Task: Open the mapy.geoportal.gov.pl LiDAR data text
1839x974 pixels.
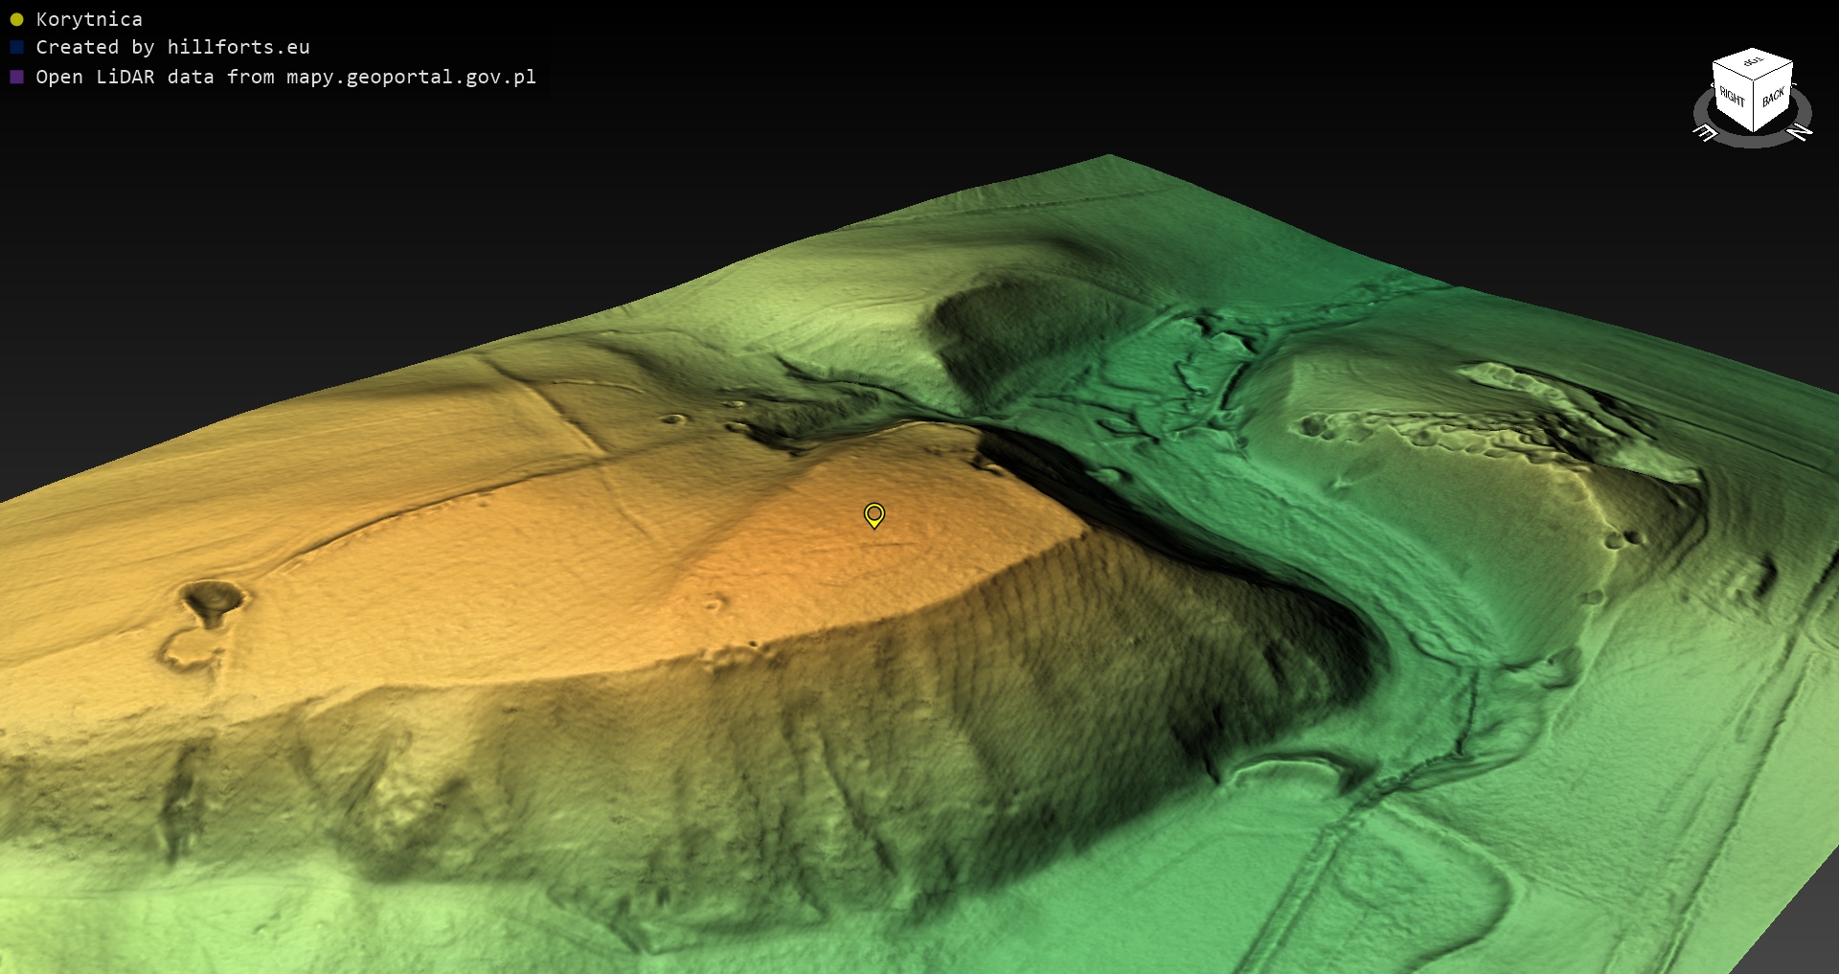Action: [285, 77]
